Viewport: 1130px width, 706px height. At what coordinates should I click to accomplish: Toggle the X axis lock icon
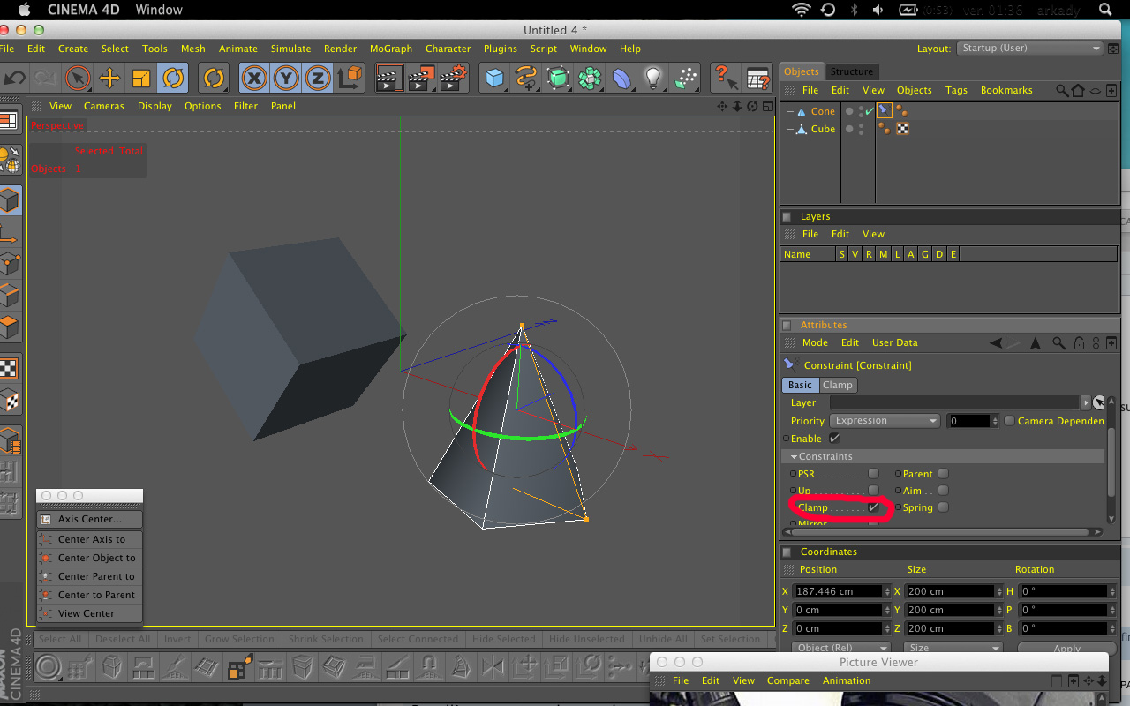tap(254, 78)
